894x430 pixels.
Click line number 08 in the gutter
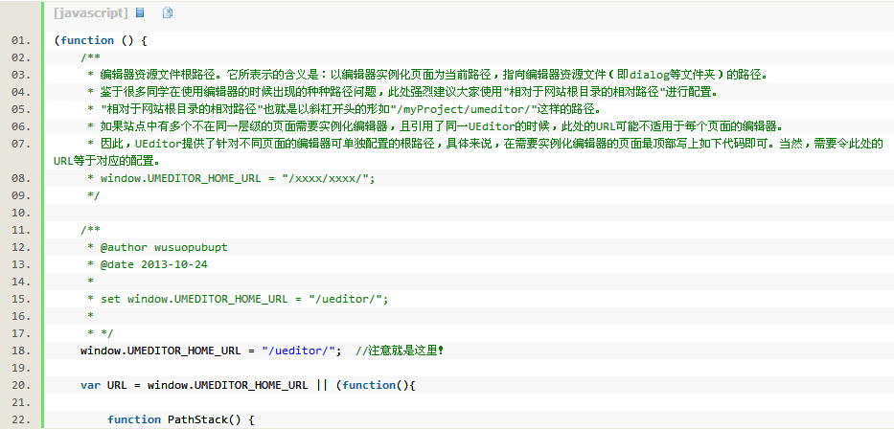(21, 178)
